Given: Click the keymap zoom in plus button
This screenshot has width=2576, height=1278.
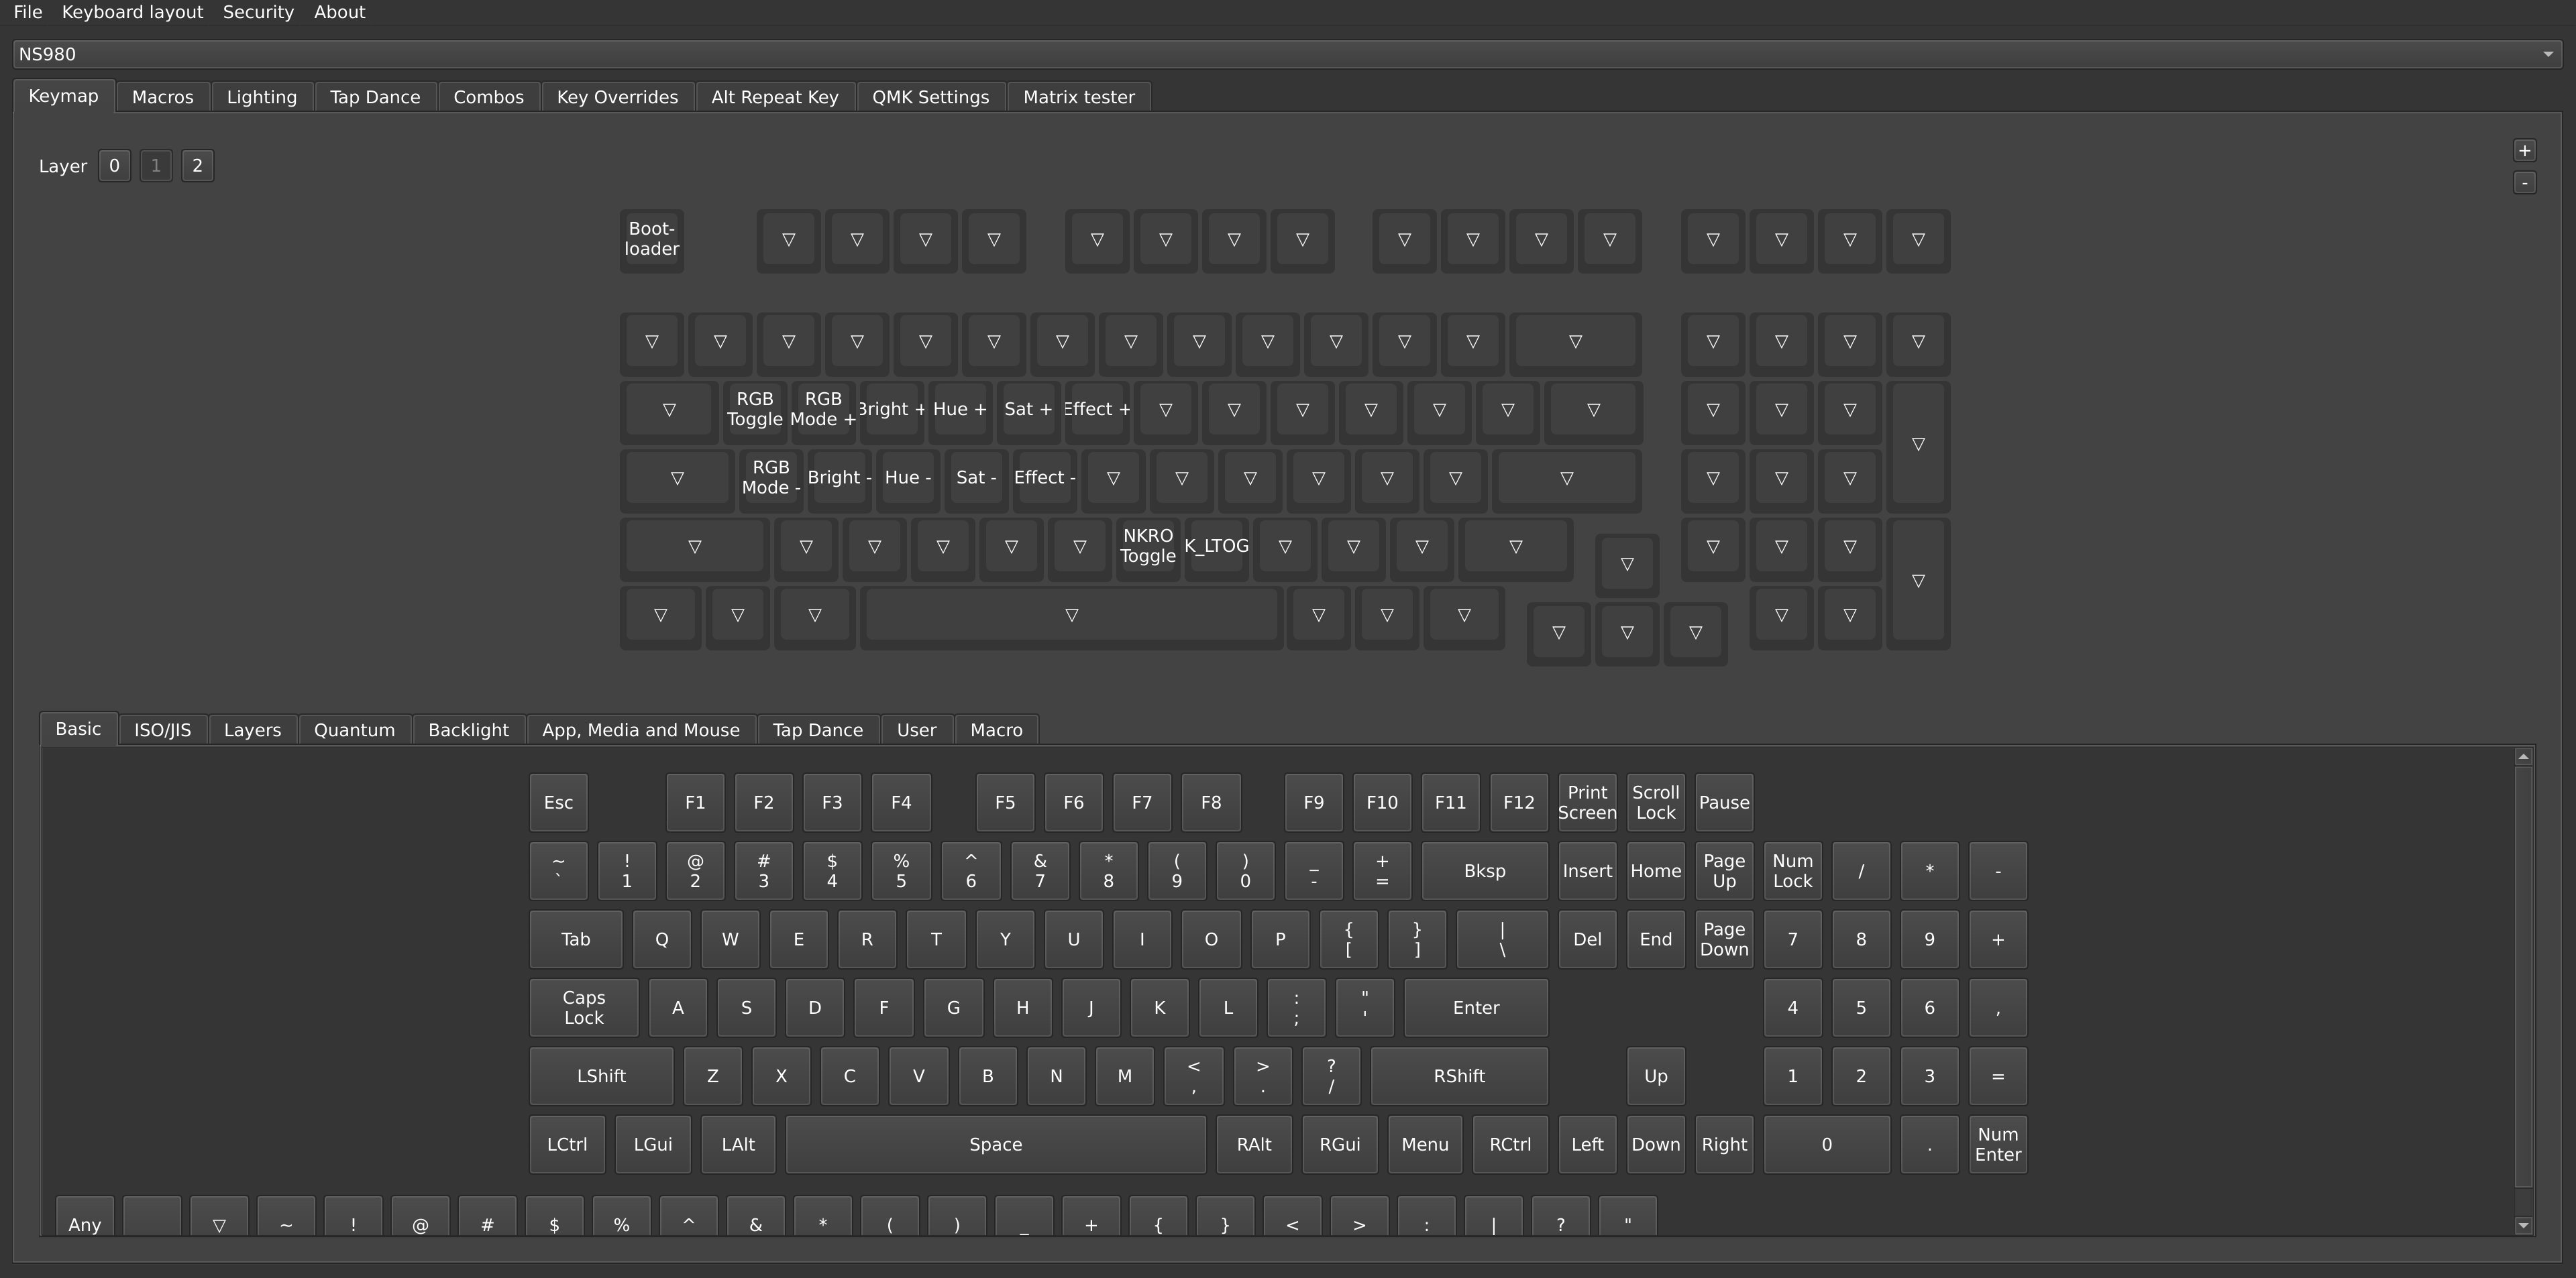Looking at the screenshot, I should tap(2524, 151).
